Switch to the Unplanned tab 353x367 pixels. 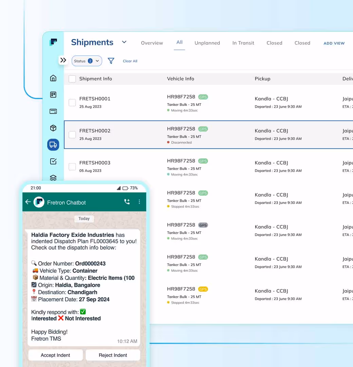[x=207, y=43]
